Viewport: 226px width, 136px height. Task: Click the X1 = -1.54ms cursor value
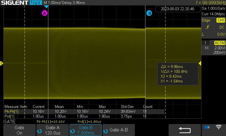pyautogui.click(x=171, y=81)
